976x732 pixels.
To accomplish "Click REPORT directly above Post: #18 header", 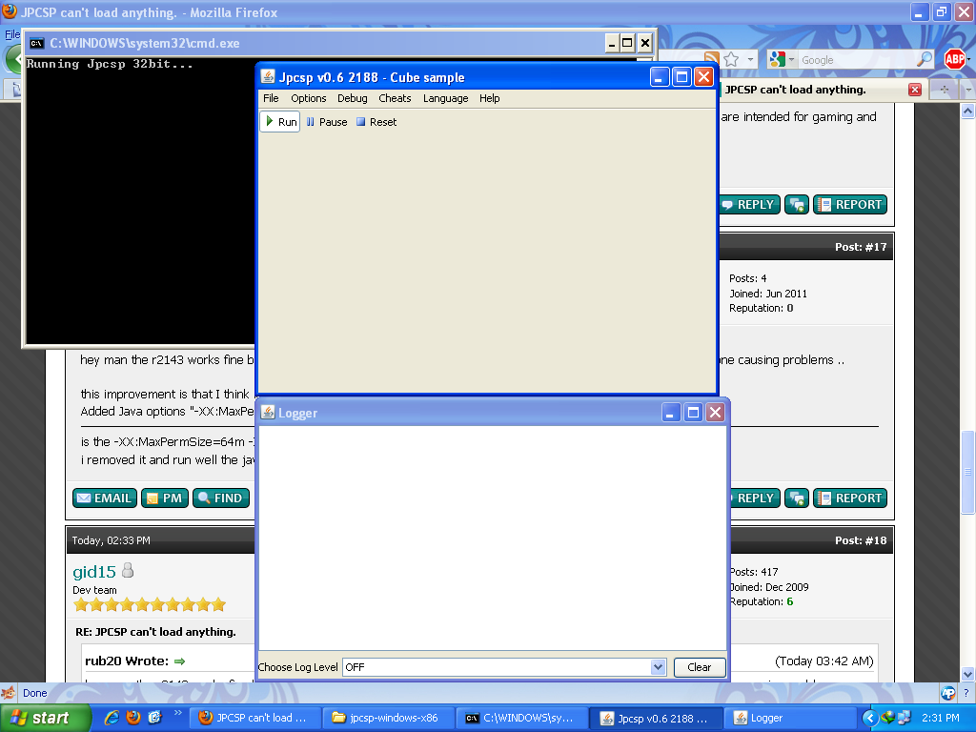I will point(849,498).
